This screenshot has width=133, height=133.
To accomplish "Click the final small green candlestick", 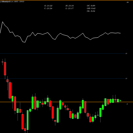I will tap(120, 101).
